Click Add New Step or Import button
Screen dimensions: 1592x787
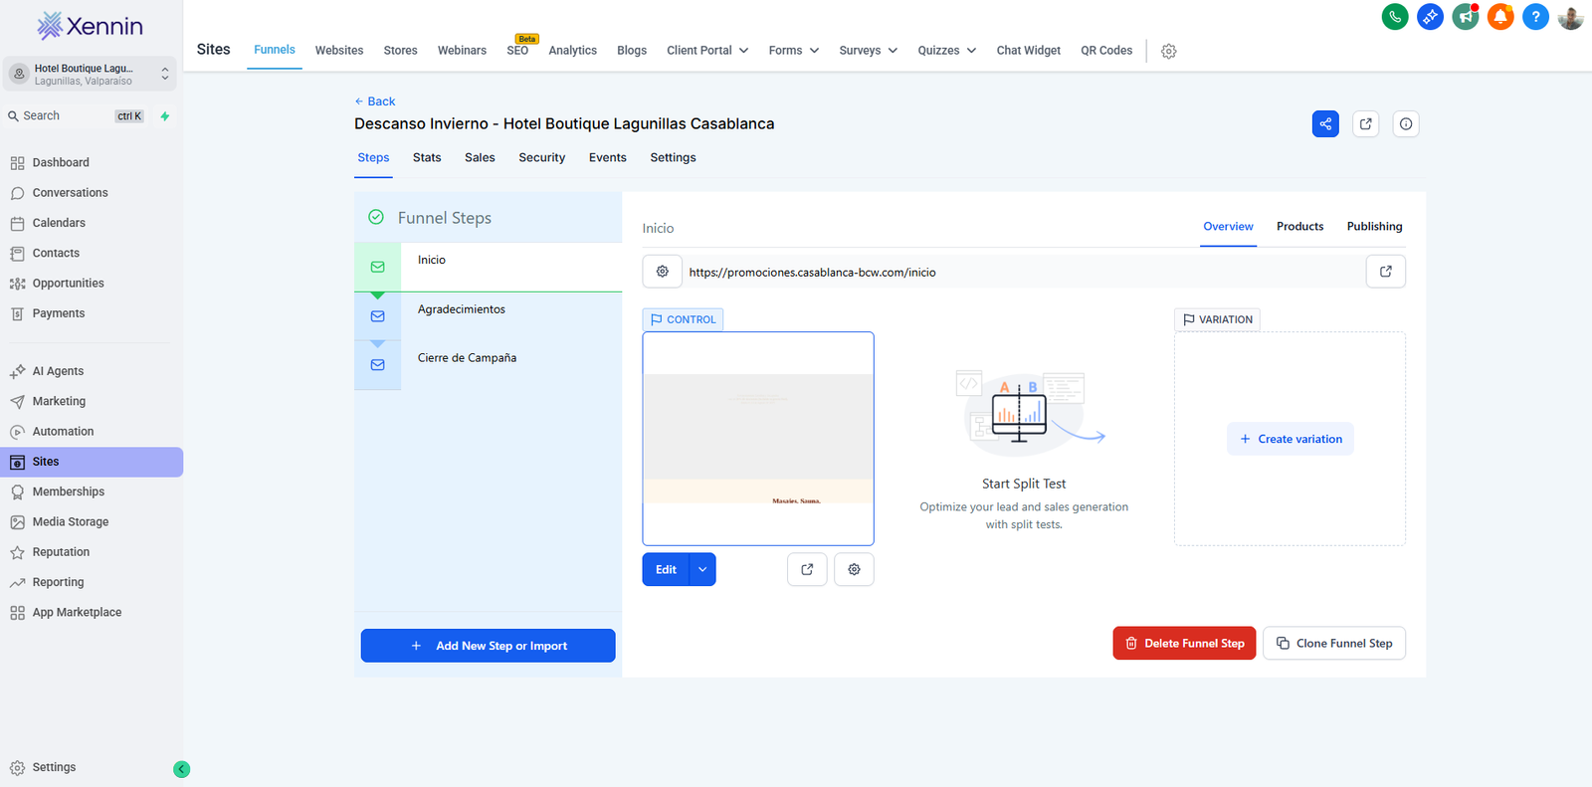coord(488,646)
